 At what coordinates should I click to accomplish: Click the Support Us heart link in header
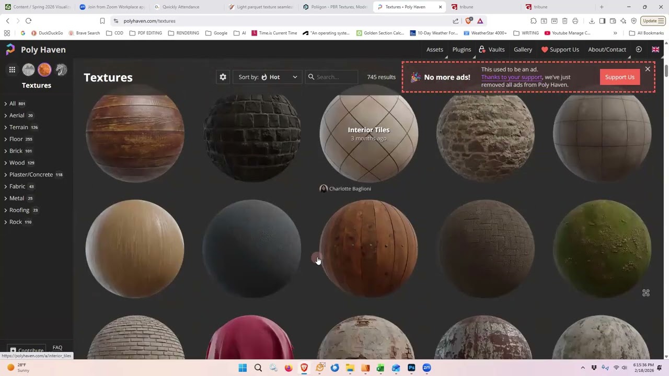[560, 50]
